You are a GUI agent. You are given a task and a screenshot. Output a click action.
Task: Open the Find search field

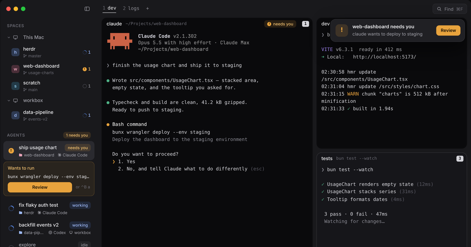pyautogui.click(x=450, y=9)
